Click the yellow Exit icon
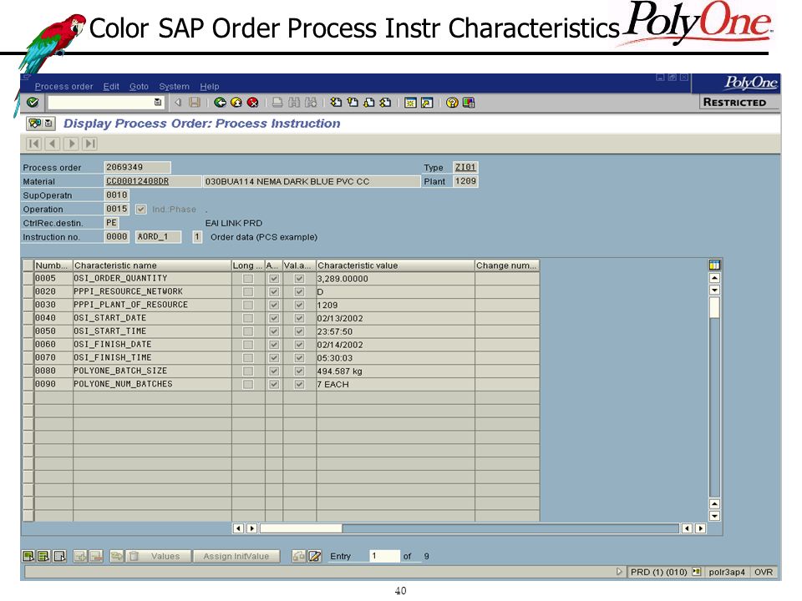 tap(236, 103)
